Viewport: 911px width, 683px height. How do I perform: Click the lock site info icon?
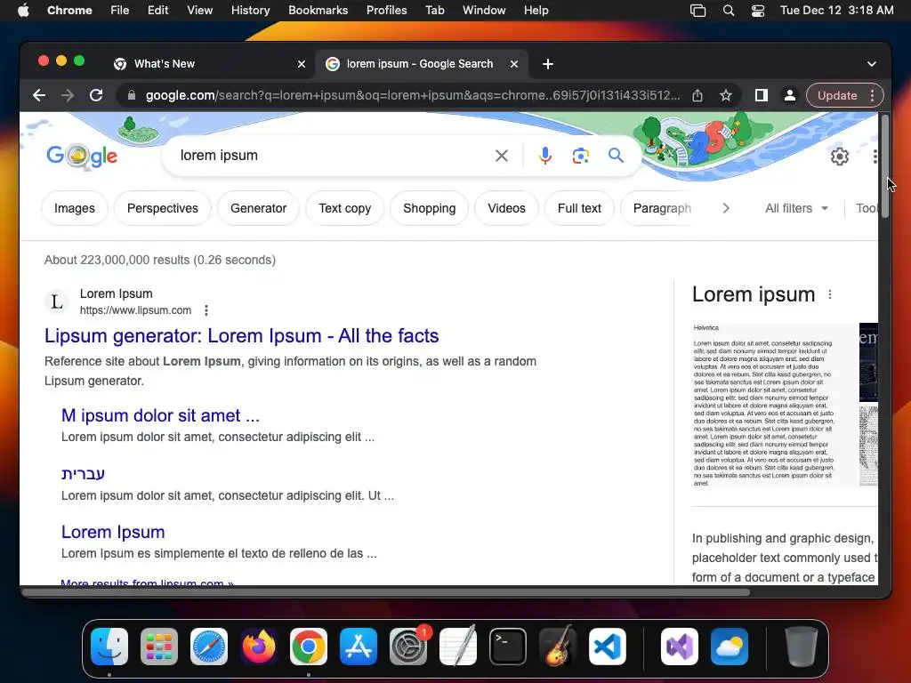[x=132, y=95]
